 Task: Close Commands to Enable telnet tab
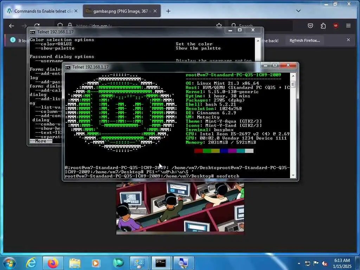tap(76, 11)
